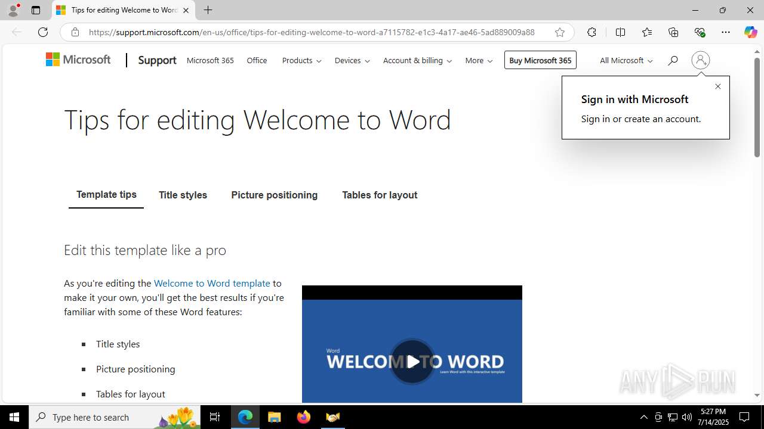764x429 pixels.
Task: Expand the More dropdown menu
Action: tap(479, 60)
